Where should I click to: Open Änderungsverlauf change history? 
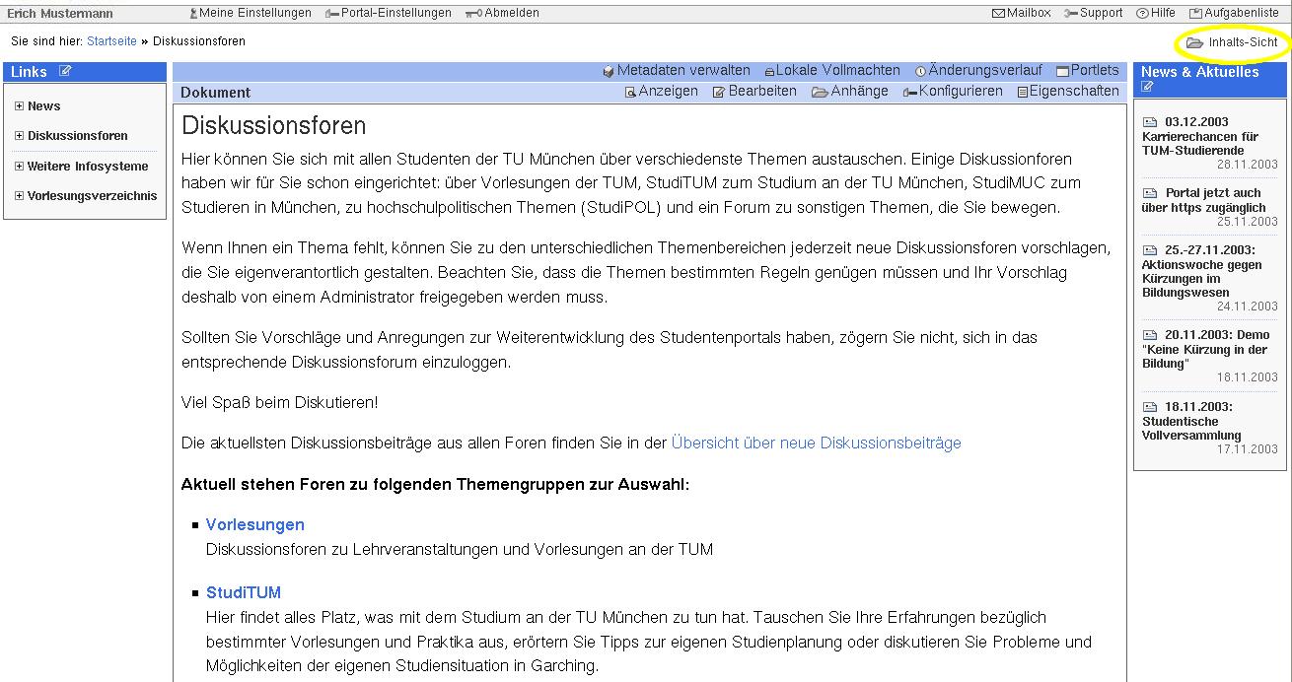pos(978,71)
